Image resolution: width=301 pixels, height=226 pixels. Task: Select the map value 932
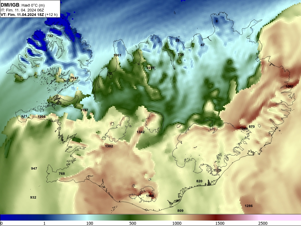(x=33, y=197)
